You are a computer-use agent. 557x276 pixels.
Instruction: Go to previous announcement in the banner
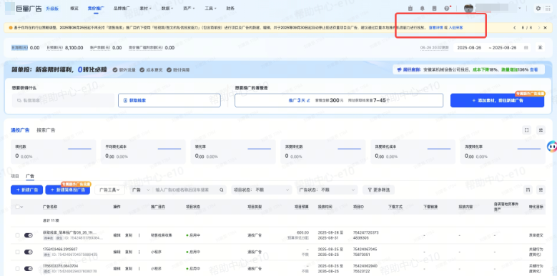point(514,27)
